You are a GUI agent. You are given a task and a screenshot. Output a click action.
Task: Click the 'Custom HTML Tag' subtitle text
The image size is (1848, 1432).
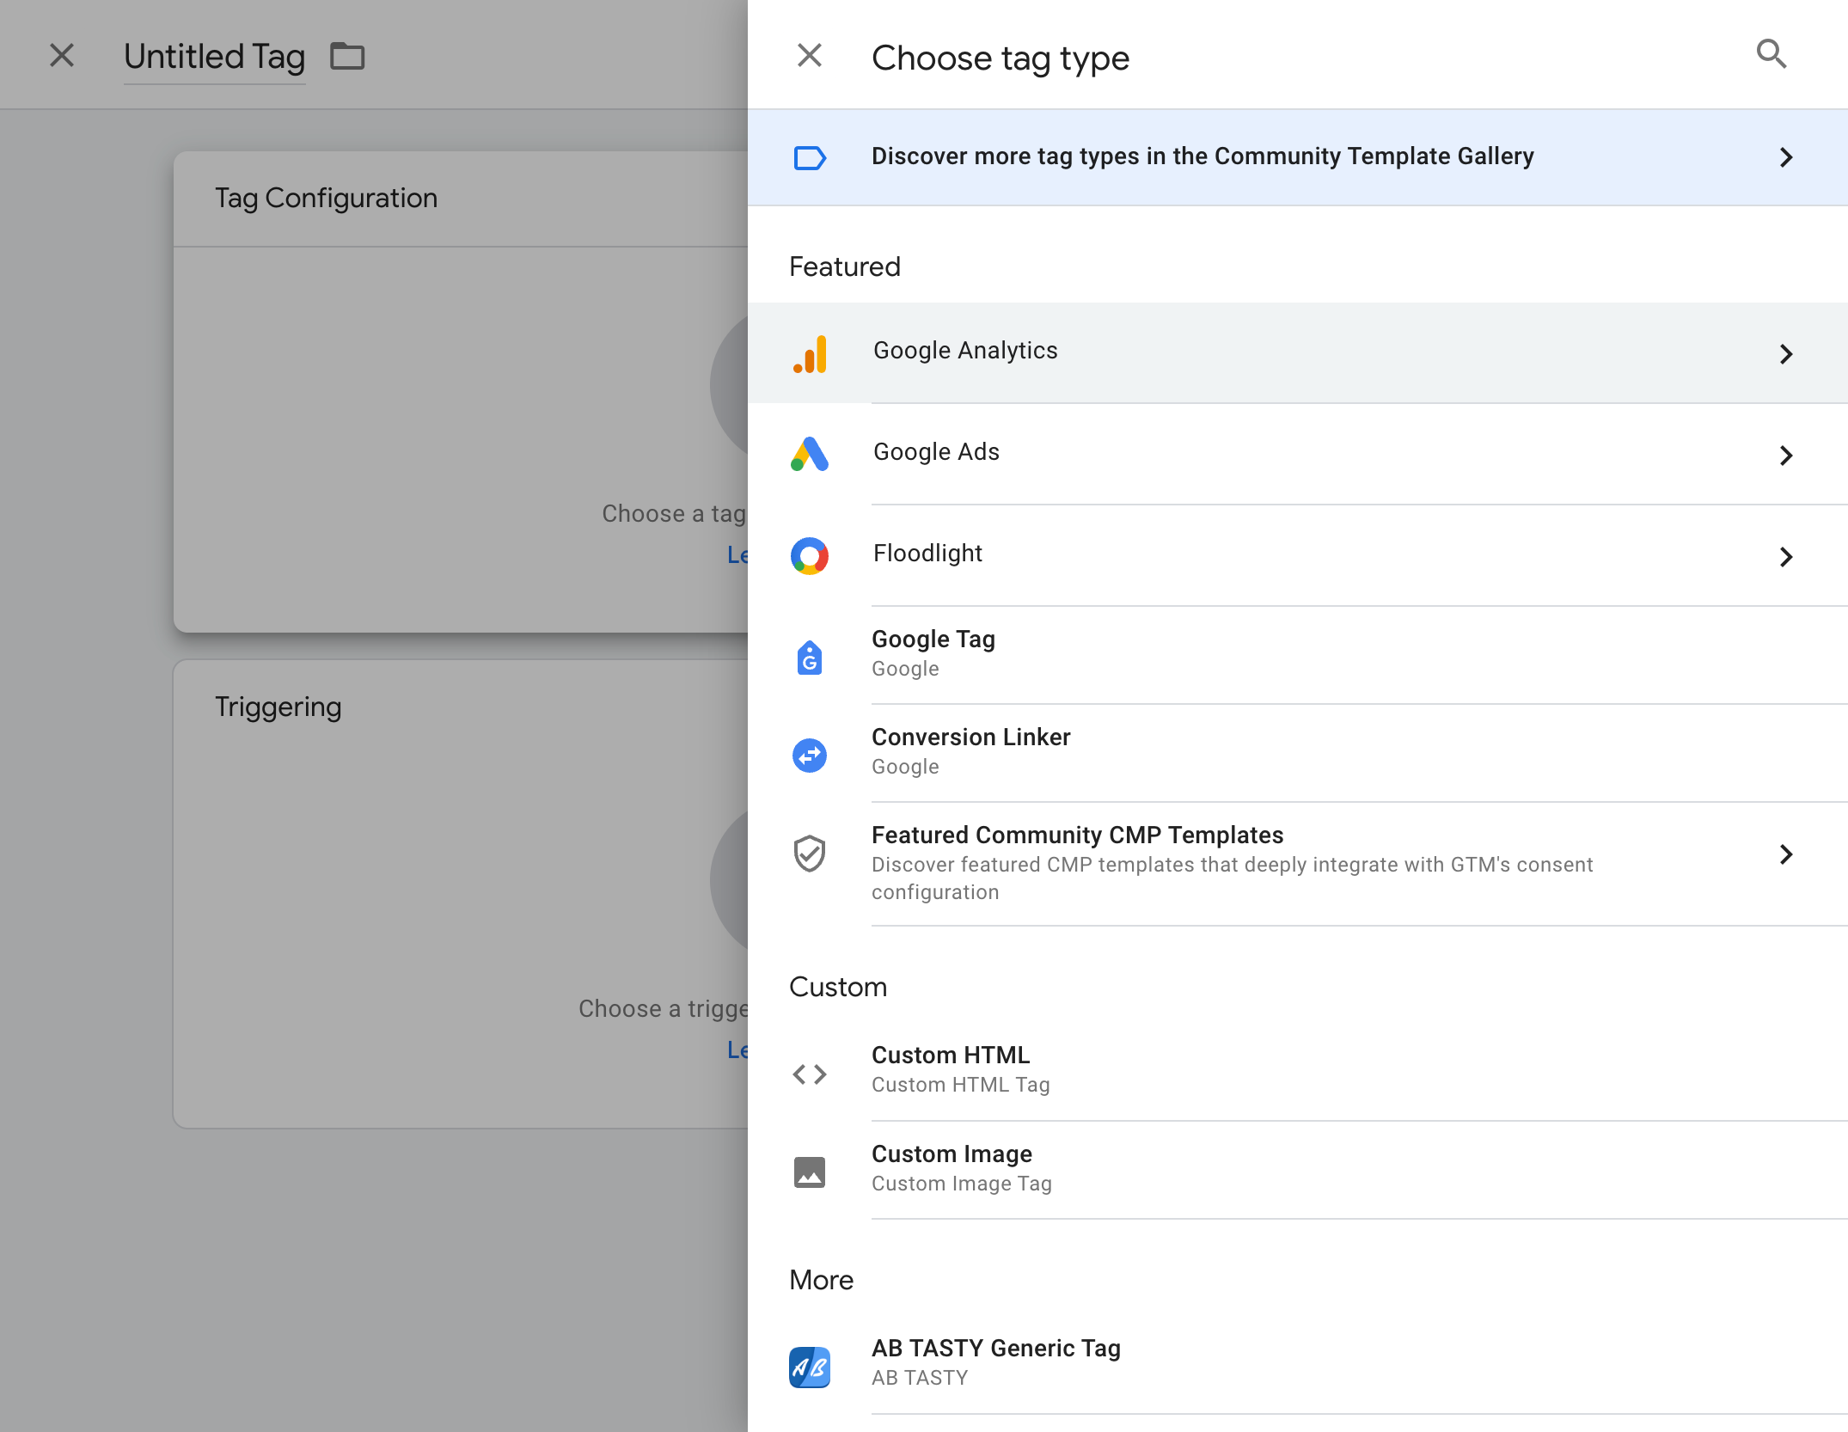pyautogui.click(x=961, y=1086)
